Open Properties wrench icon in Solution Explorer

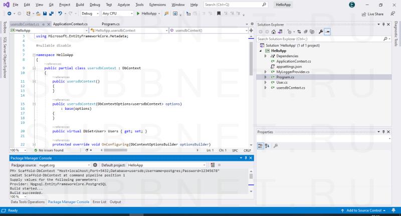pyautogui.click(x=320, y=31)
